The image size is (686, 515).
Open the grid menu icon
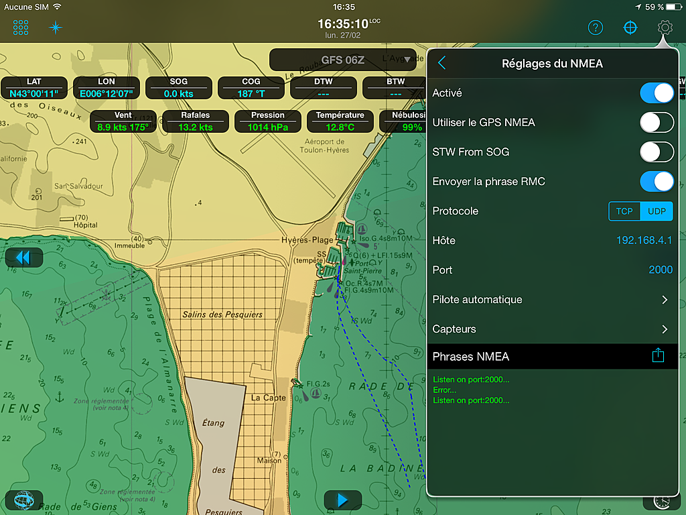tap(21, 27)
